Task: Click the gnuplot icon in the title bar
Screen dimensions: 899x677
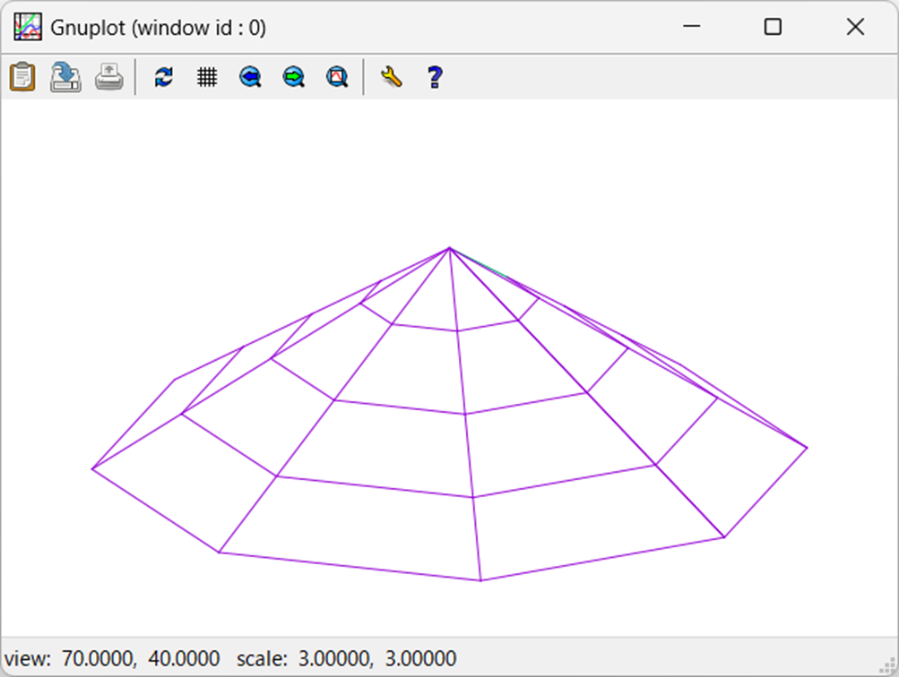Action: pyautogui.click(x=28, y=27)
